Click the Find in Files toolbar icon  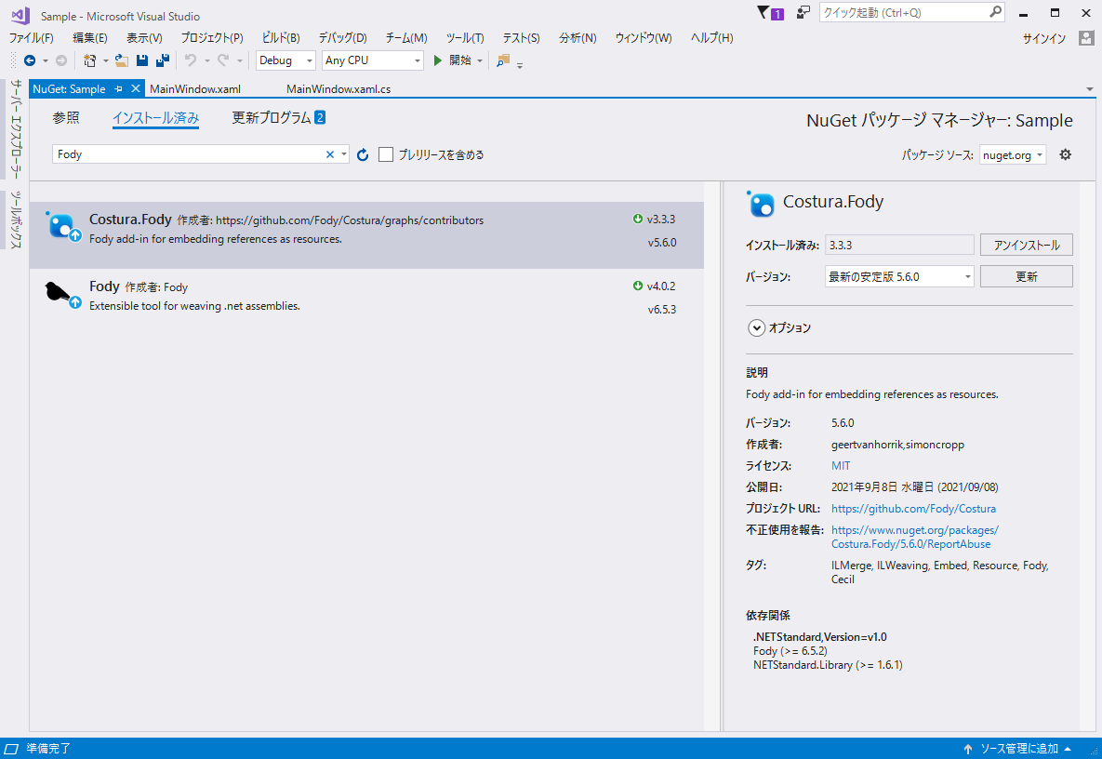coord(500,60)
